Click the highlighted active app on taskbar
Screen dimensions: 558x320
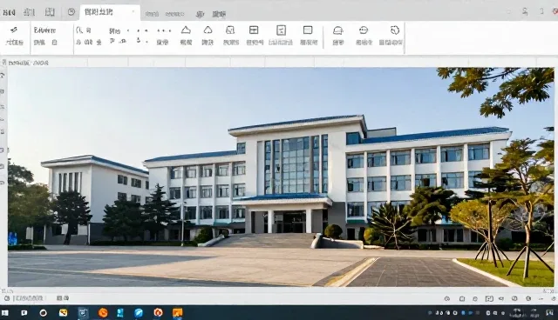(x=84, y=312)
